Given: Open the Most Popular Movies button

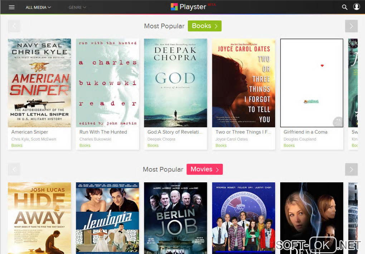Looking at the screenshot, I should tap(205, 169).
